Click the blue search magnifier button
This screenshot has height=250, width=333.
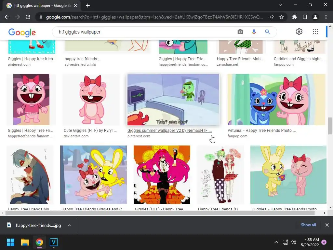(267, 32)
